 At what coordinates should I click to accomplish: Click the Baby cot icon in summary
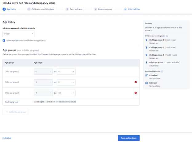coord(146,83)
